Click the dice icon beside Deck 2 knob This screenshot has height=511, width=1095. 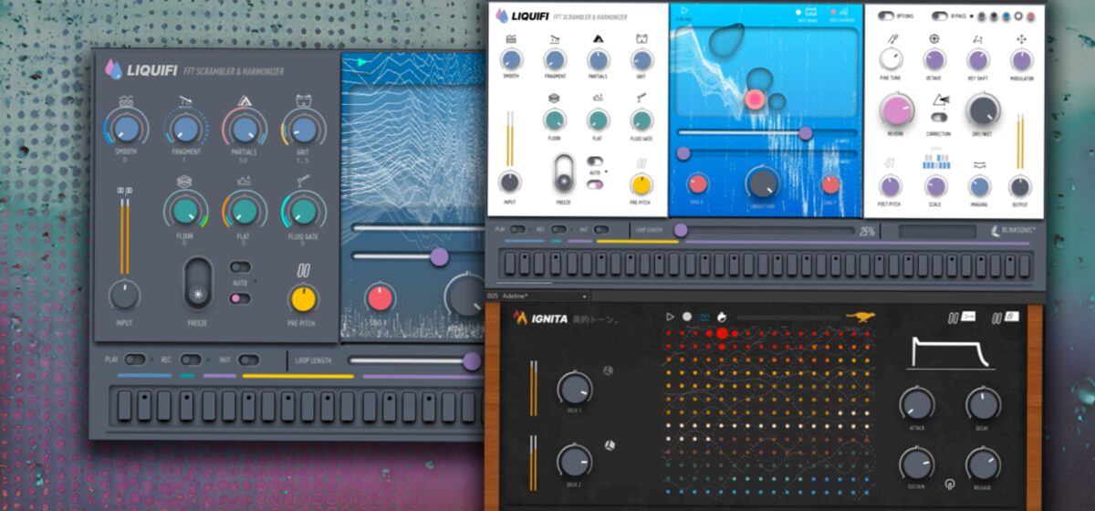point(610,444)
